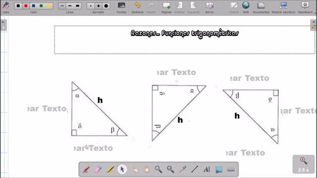Image resolution: width=317 pixels, height=178 pixels.
Task: Select the eraser tool in bottom palette
Action: pos(98,169)
